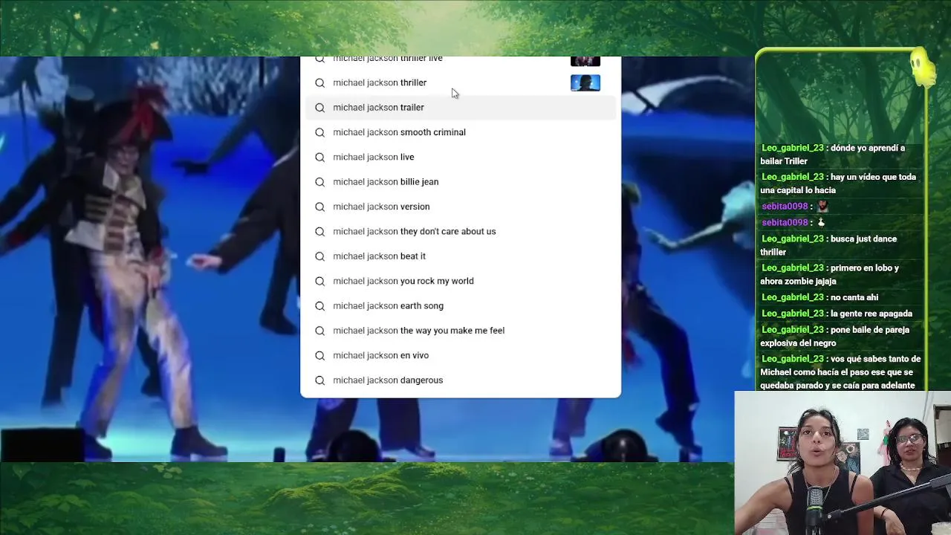Click search icon beside 'thriller' suggestion
951x535 pixels.
(319, 82)
